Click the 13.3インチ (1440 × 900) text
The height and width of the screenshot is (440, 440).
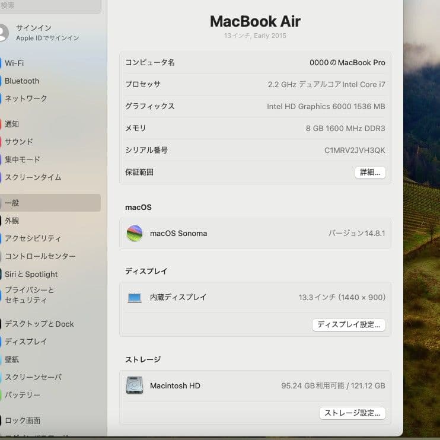tap(342, 297)
